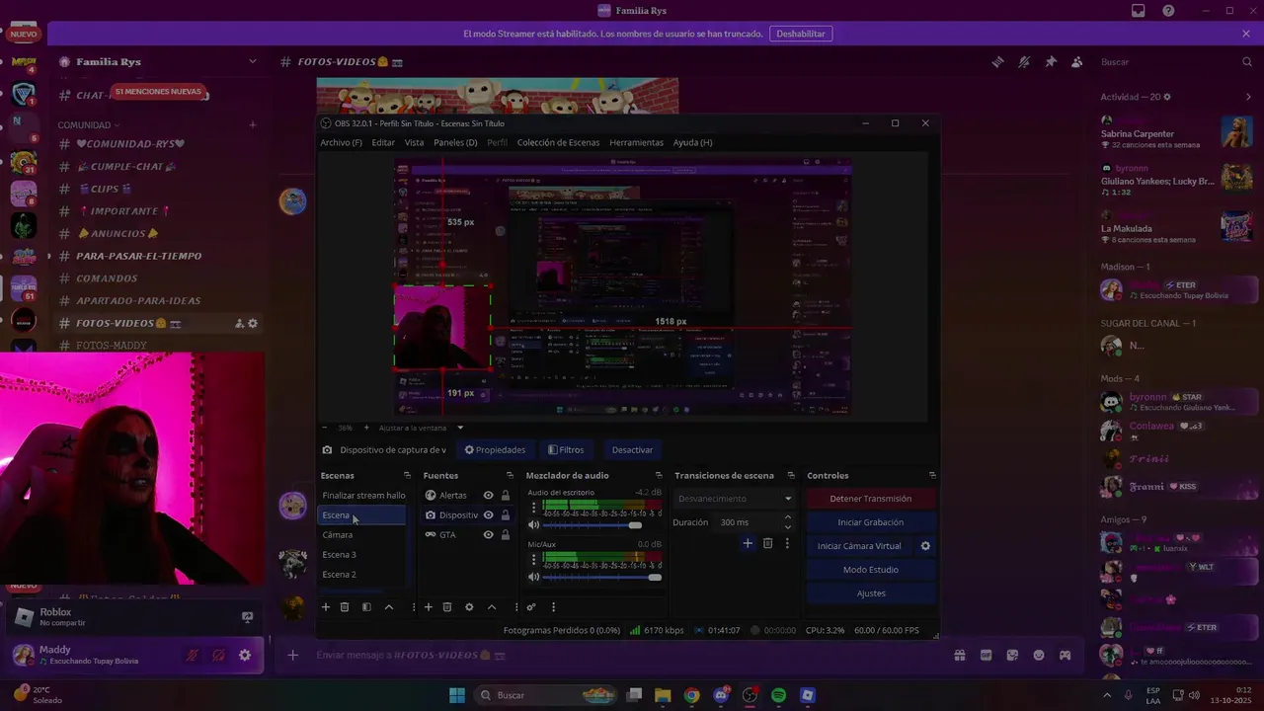The height and width of the screenshot is (711, 1264).
Task: Open Spotify from Windows taskbar
Action: [x=778, y=695]
